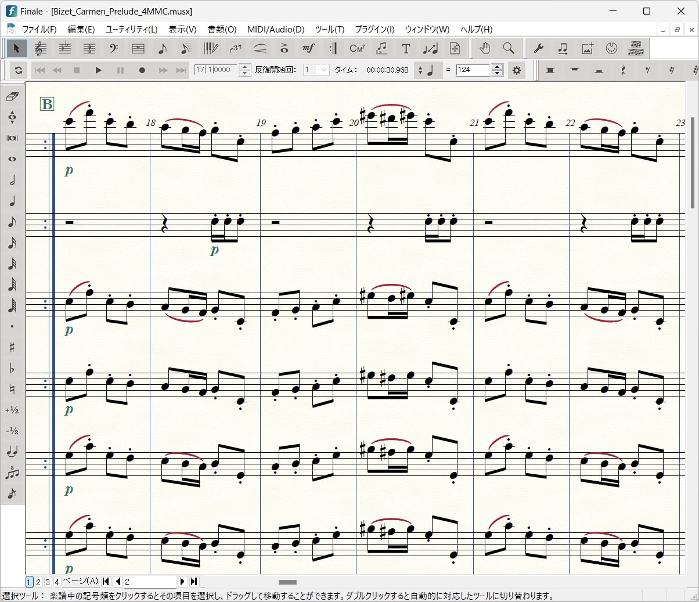Open the 編集(E) menu
This screenshot has width=699, height=602.
tap(81, 29)
